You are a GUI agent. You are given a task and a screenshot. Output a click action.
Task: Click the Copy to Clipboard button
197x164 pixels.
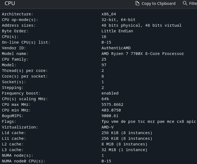155,4
